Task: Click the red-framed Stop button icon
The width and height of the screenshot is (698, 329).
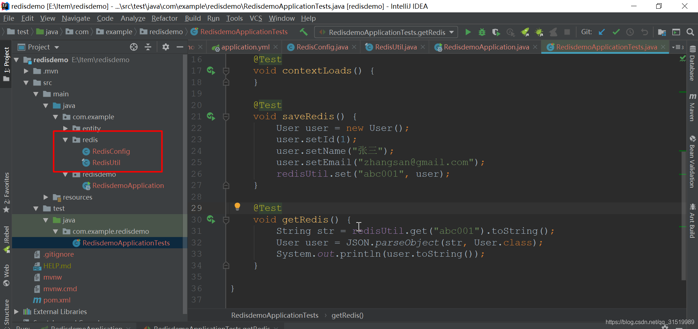Action: [567, 32]
